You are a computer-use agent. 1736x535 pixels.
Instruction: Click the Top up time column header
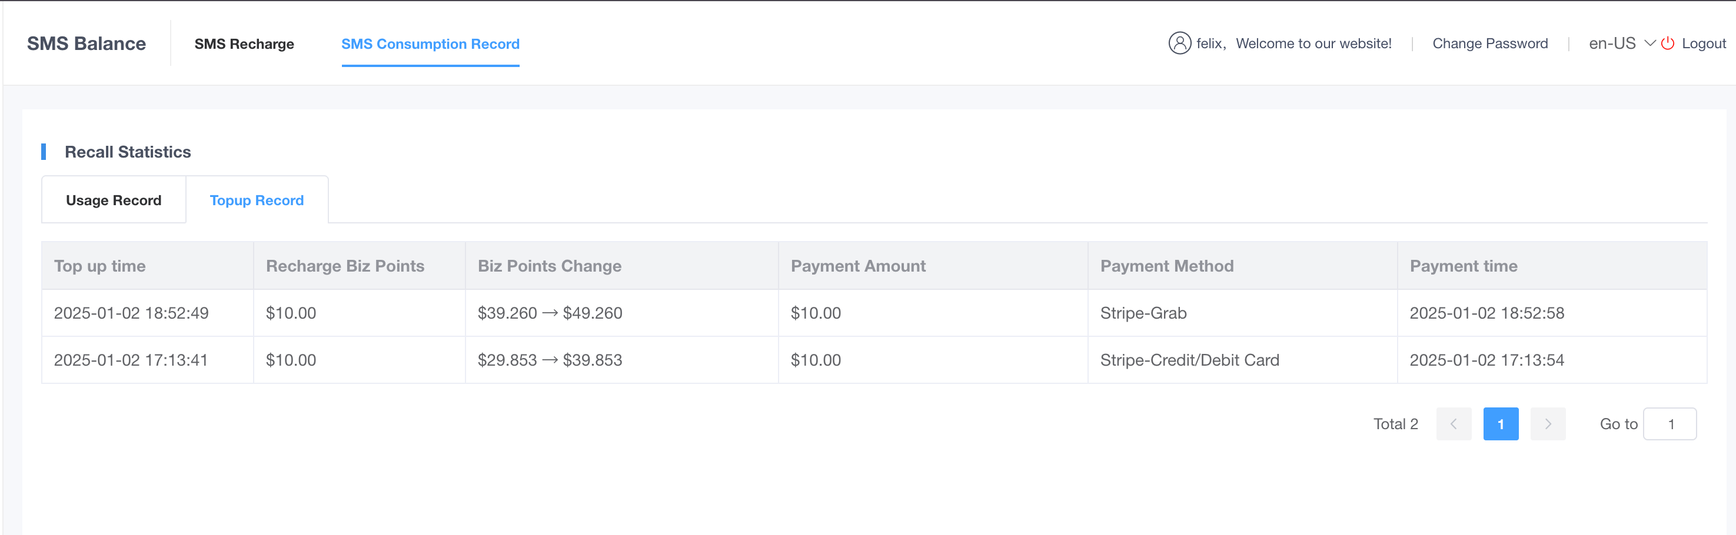[x=99, y=266]
